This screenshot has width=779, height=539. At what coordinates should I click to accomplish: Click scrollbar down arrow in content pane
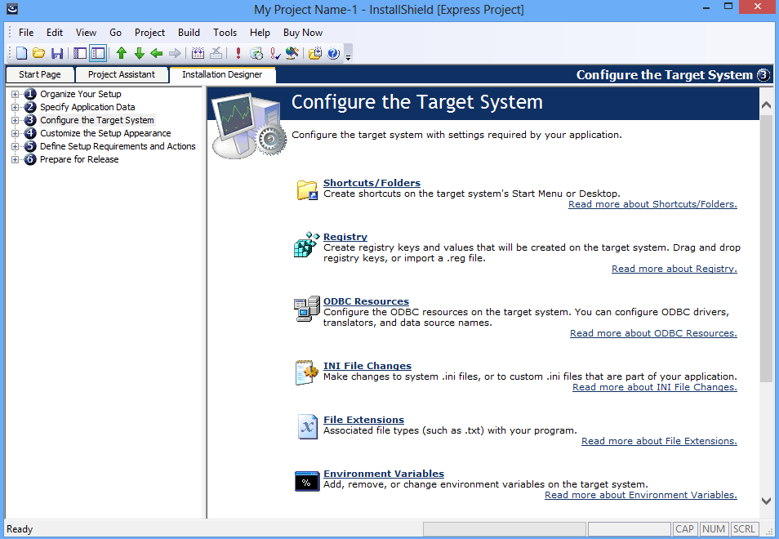(766, 501)
